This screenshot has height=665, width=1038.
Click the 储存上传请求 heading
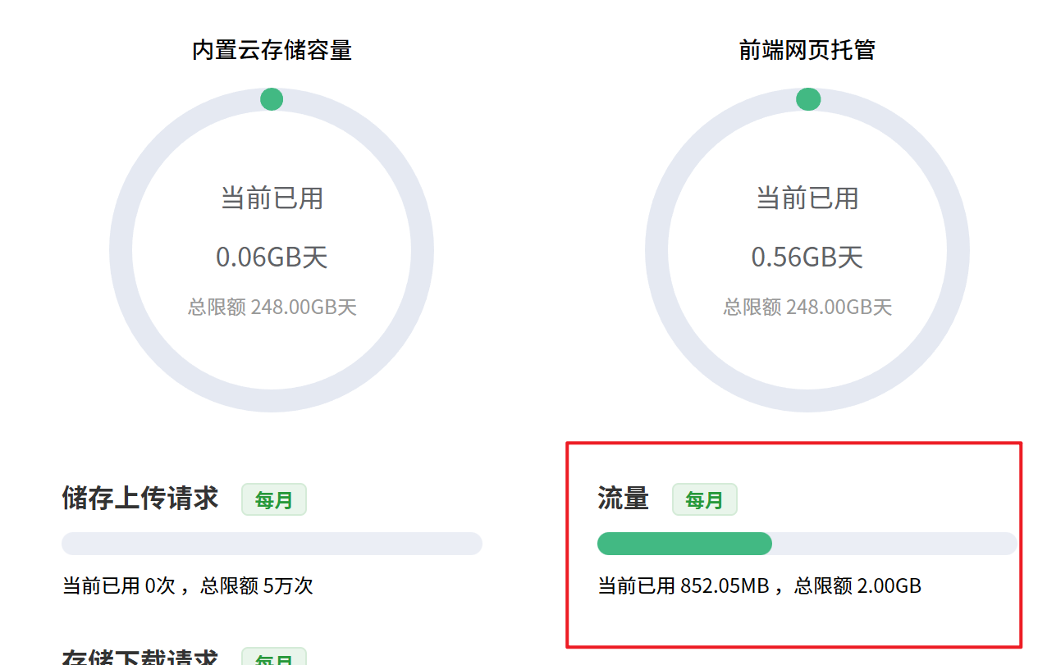[140, 498]
